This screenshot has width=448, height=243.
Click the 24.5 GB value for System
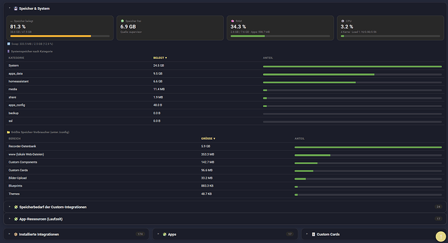pyautogui.click(x=158, y=65)
